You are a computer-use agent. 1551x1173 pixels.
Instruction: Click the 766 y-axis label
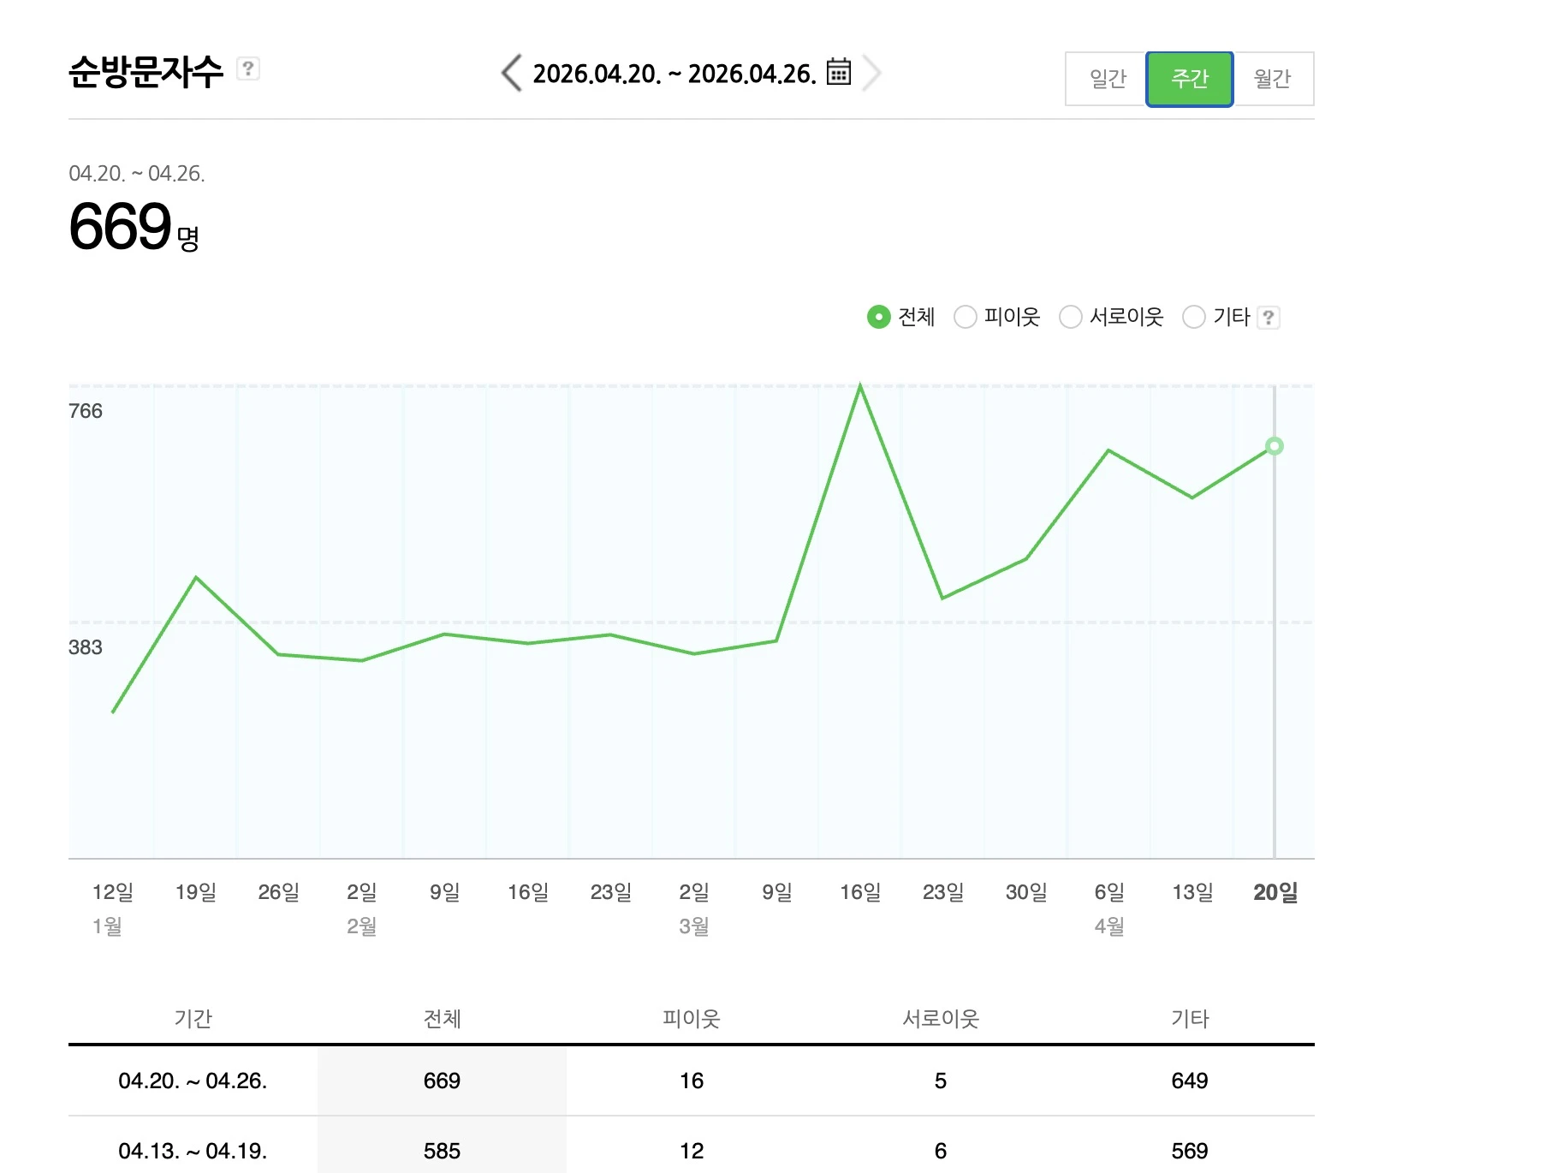click(86, 411)
